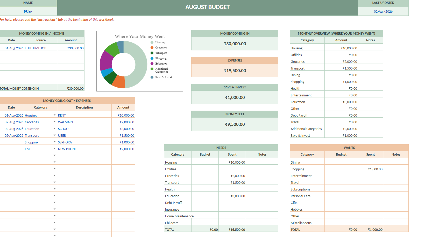Open the category dropdown for EMI expense row
The image size is (446, 237).
pyautogui.click(x=54, y=149)
